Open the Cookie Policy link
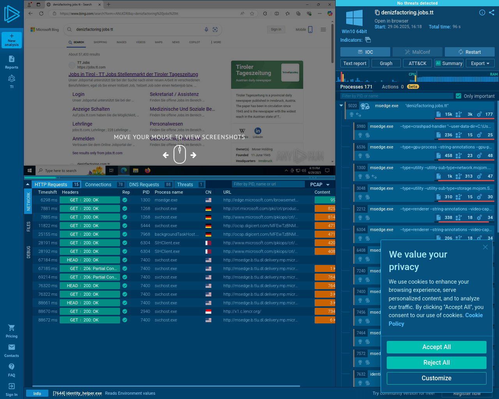The height and width of the screenshot is (399, 499). 435,320
